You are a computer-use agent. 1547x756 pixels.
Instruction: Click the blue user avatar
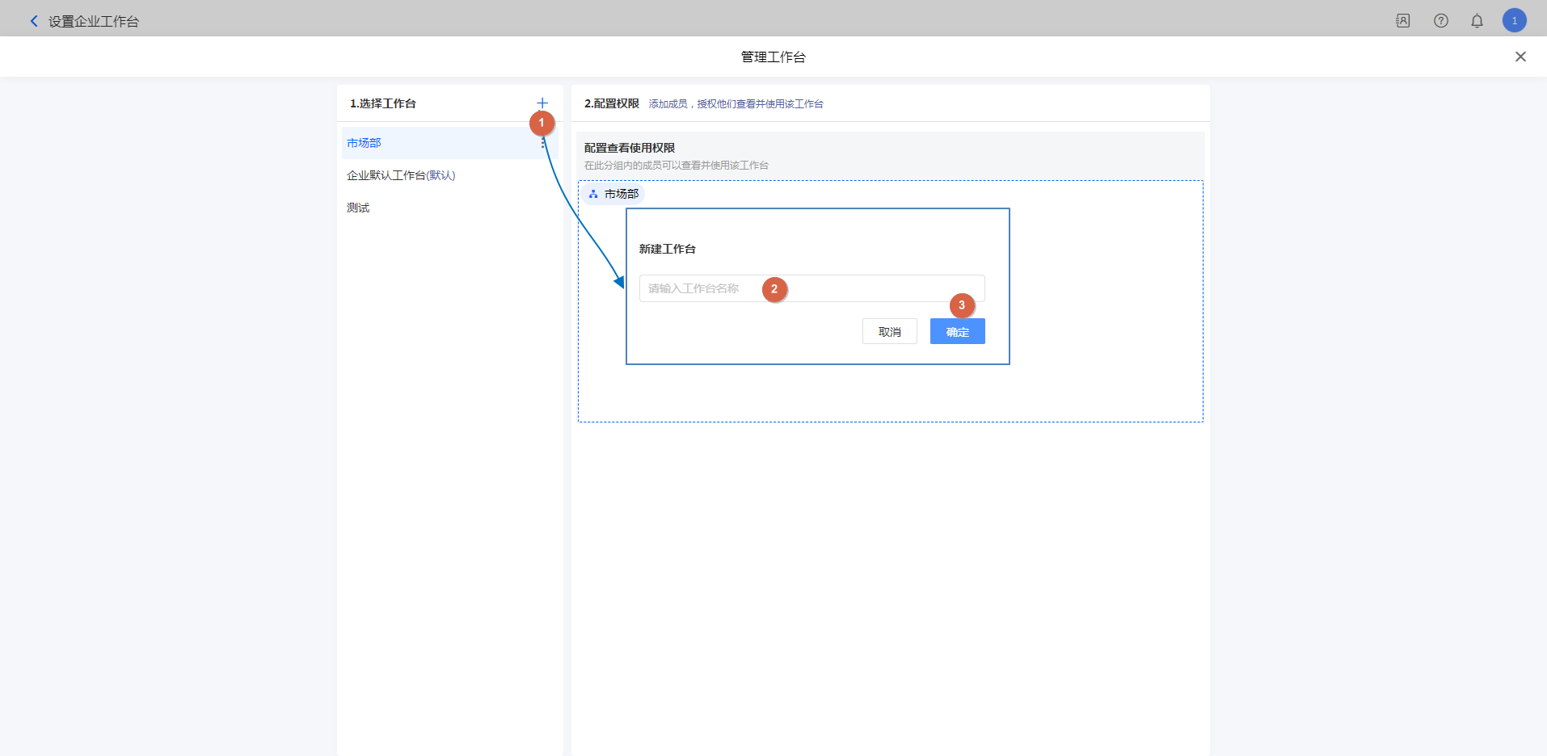pos(1514,21)
